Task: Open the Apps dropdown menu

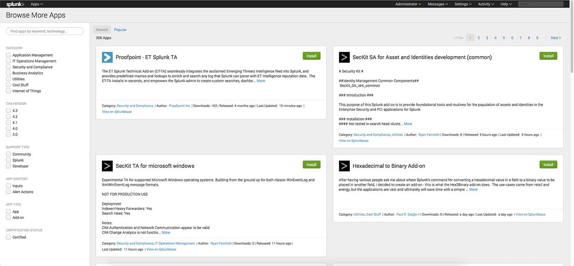Action: pyautogui.click(x=37, y=4)
